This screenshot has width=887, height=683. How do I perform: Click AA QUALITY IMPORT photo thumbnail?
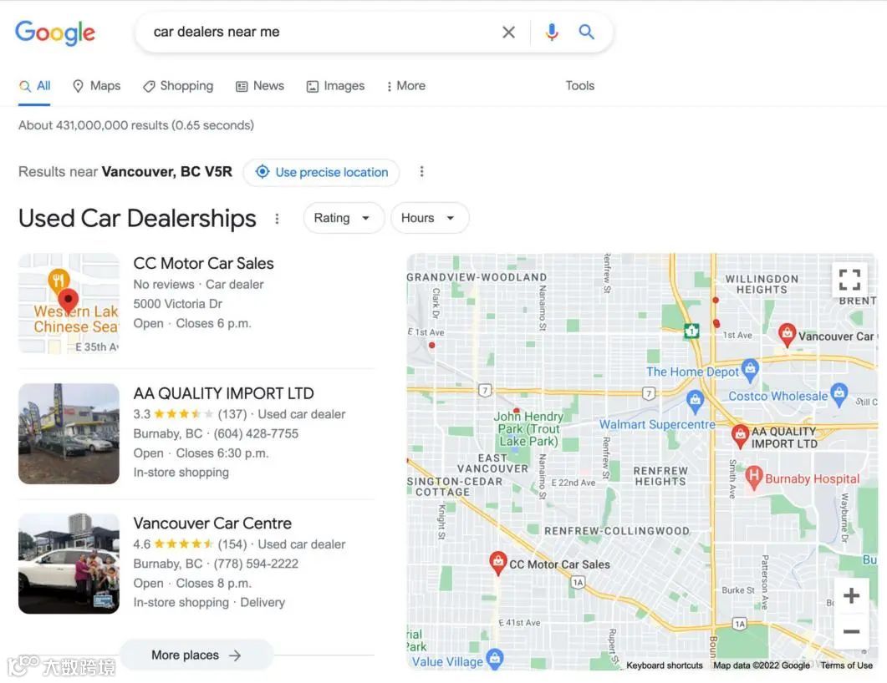(69, 433)
